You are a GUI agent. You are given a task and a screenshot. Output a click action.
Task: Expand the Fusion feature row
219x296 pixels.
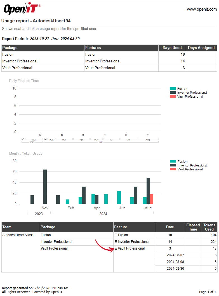[116, 235]
